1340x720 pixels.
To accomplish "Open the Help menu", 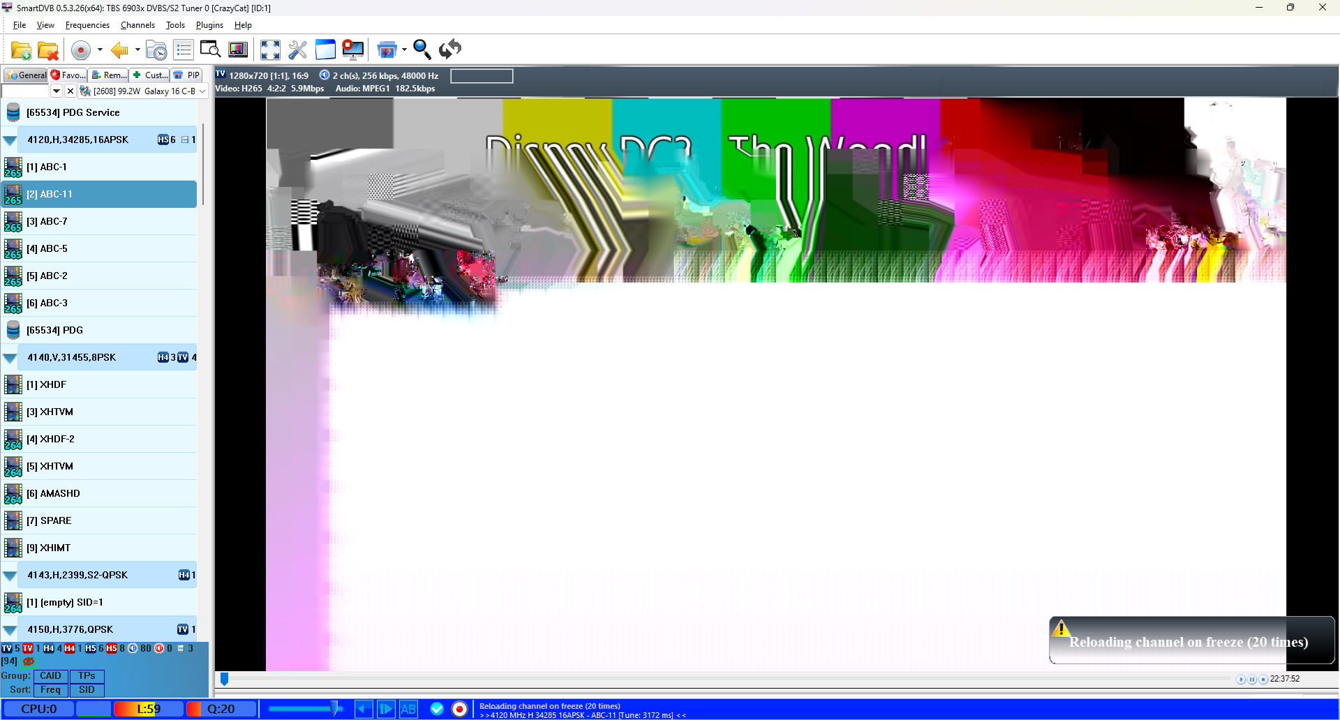I will (243, 25).
